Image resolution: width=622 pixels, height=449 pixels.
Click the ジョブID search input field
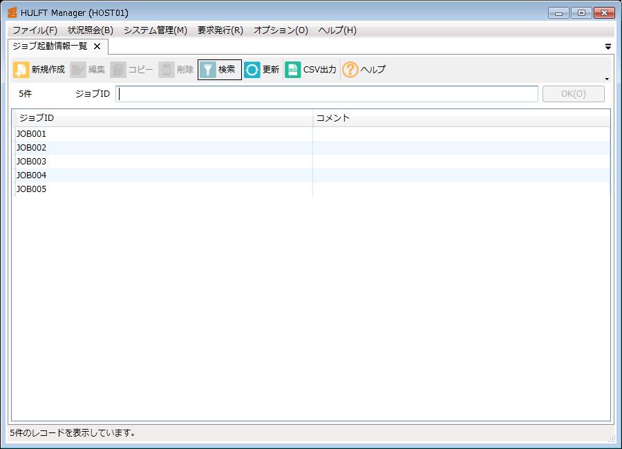(326, 94)
